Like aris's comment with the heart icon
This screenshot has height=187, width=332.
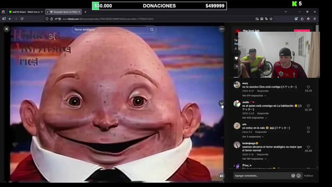(x=308, y=128)
